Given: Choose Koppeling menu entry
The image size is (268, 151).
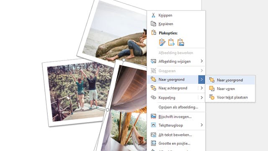Looking at the screenshot, I should [176, 98].
